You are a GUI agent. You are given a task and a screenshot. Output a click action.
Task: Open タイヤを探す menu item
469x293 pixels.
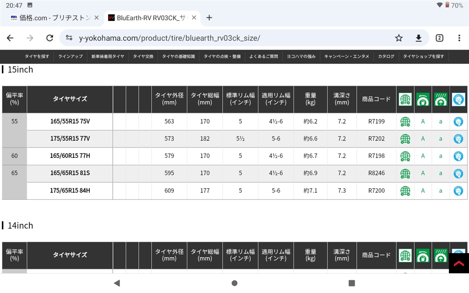(37, 56)
